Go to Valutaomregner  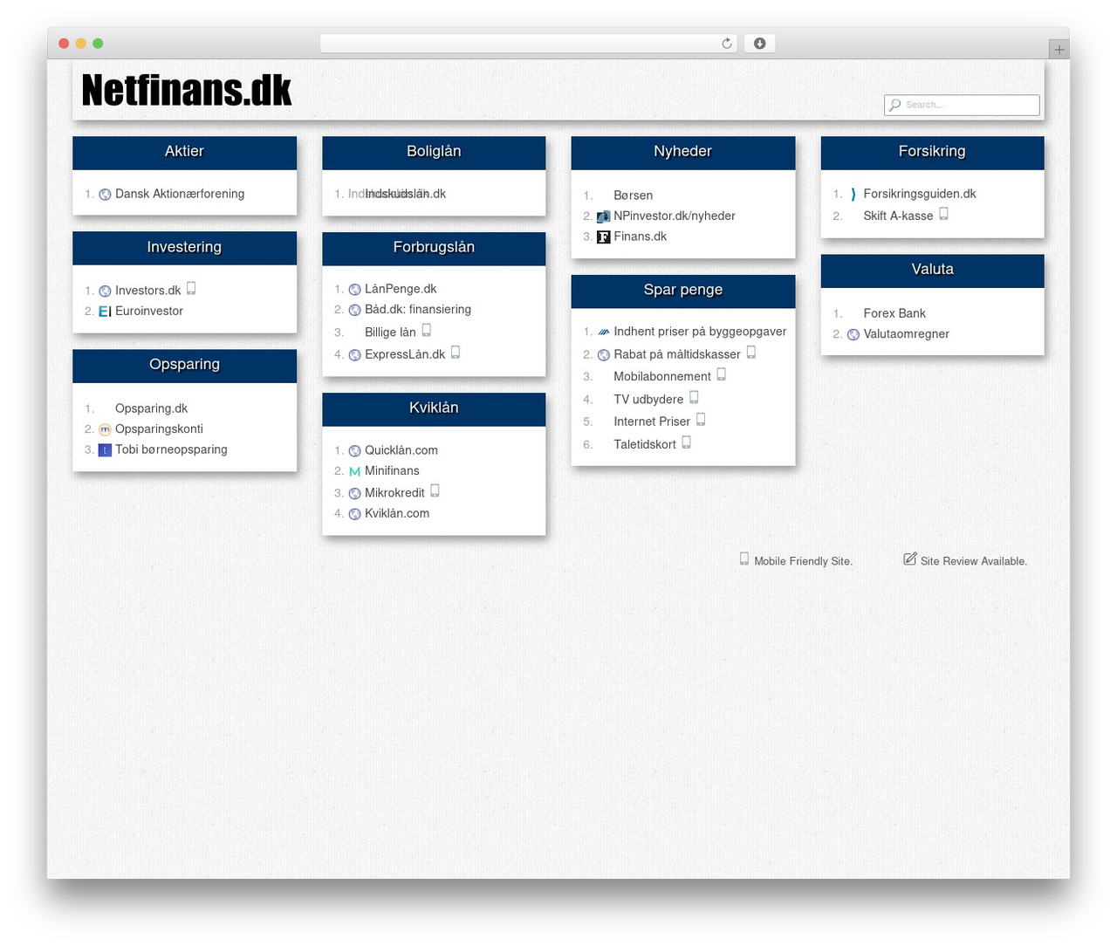[907, 334]
